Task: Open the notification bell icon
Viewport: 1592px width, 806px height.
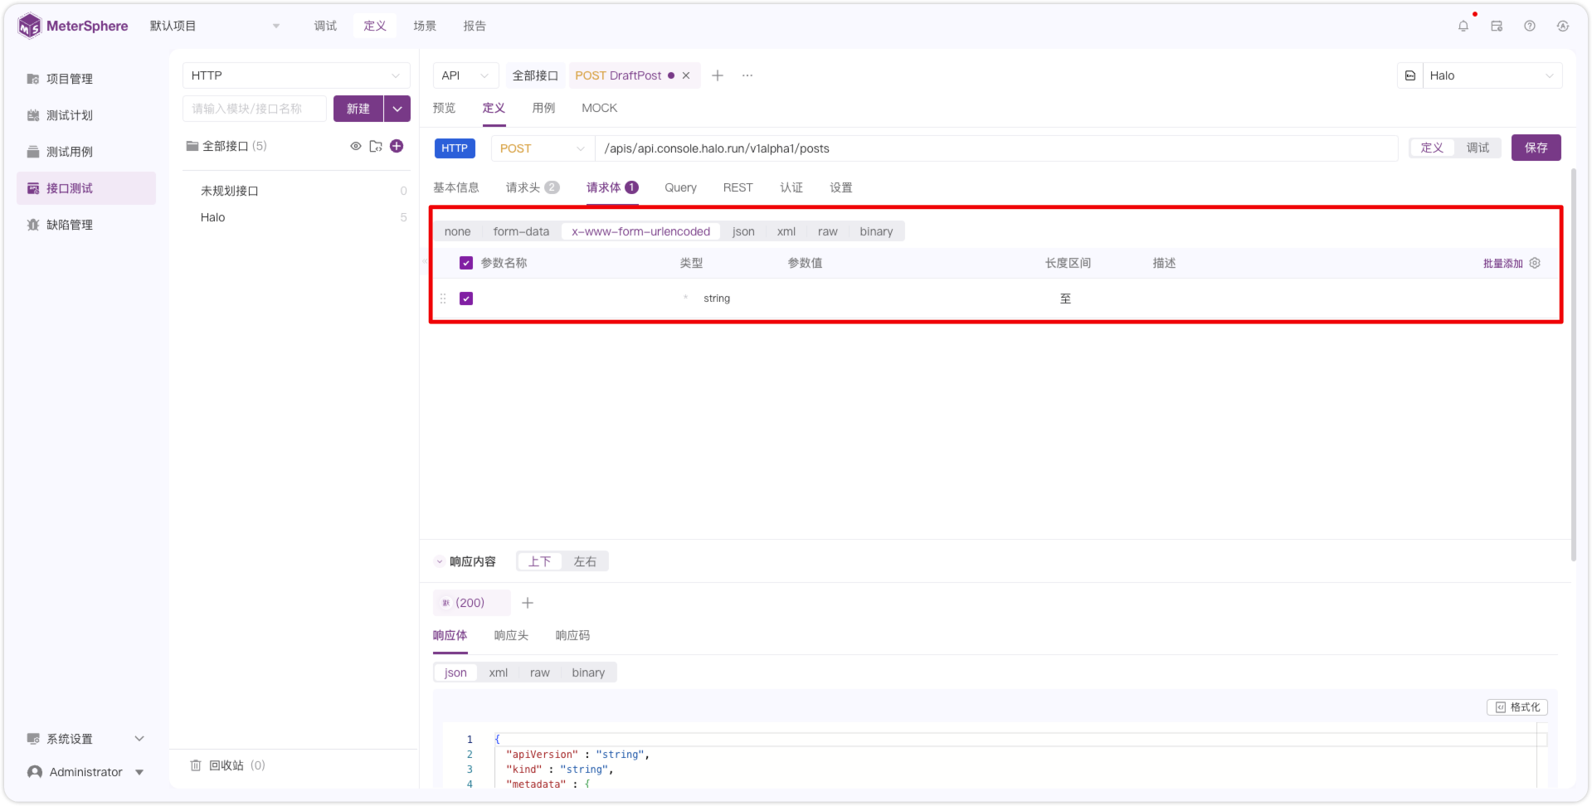Action: [1463, 26]
